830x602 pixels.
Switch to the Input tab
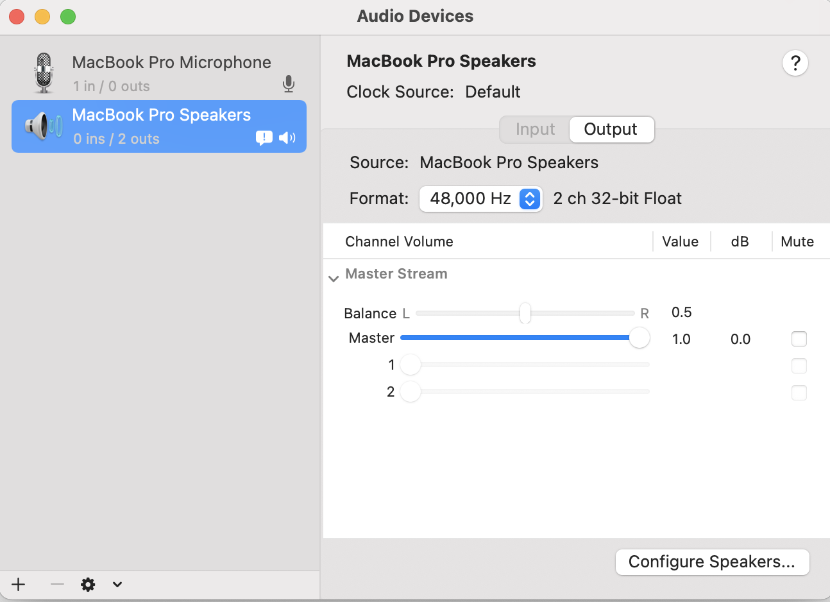coord(535,130)
